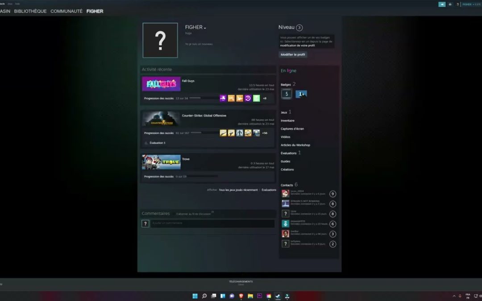Click the Fall Guys game title
The image size is (482, 301).
[x=188, y=81]
